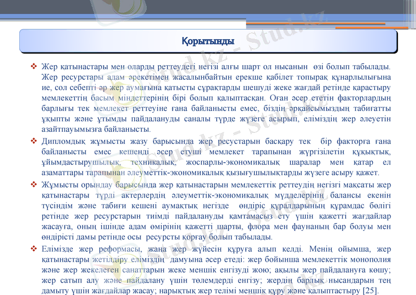The image size is (416, 295).
Task: Click the line starting "азаматтары тарапынан әлеуметтік-экономикалық"
Action: [x=211, y=173]
